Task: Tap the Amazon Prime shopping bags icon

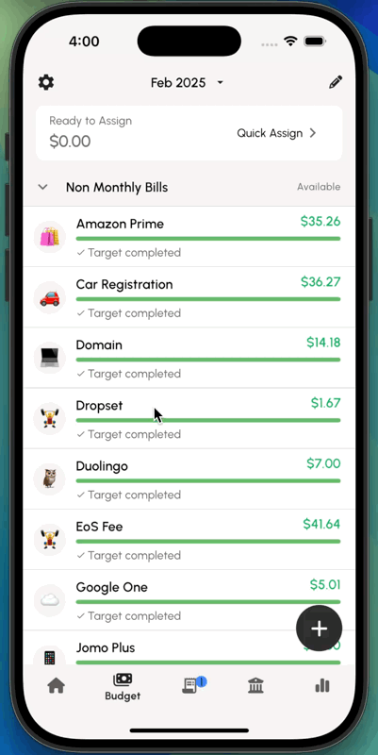Action: tap(50, 237)
